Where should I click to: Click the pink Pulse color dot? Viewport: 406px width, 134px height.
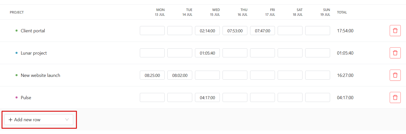pos(17,97)
